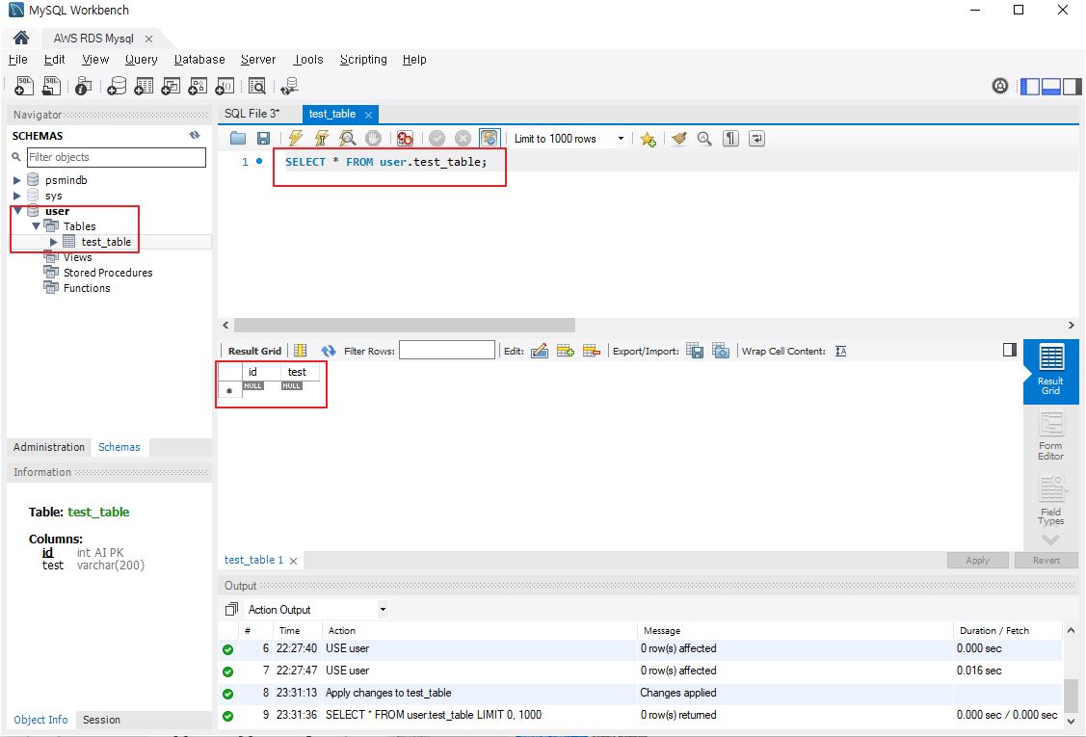
Task: Run EXPLAIN on the statement under cursor
Action: pyautogui.click(x=347, y=139)
